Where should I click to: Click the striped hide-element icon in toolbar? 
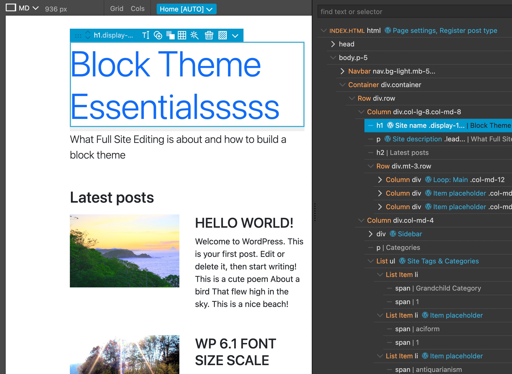pyautogui.click(x=222, y=35)
